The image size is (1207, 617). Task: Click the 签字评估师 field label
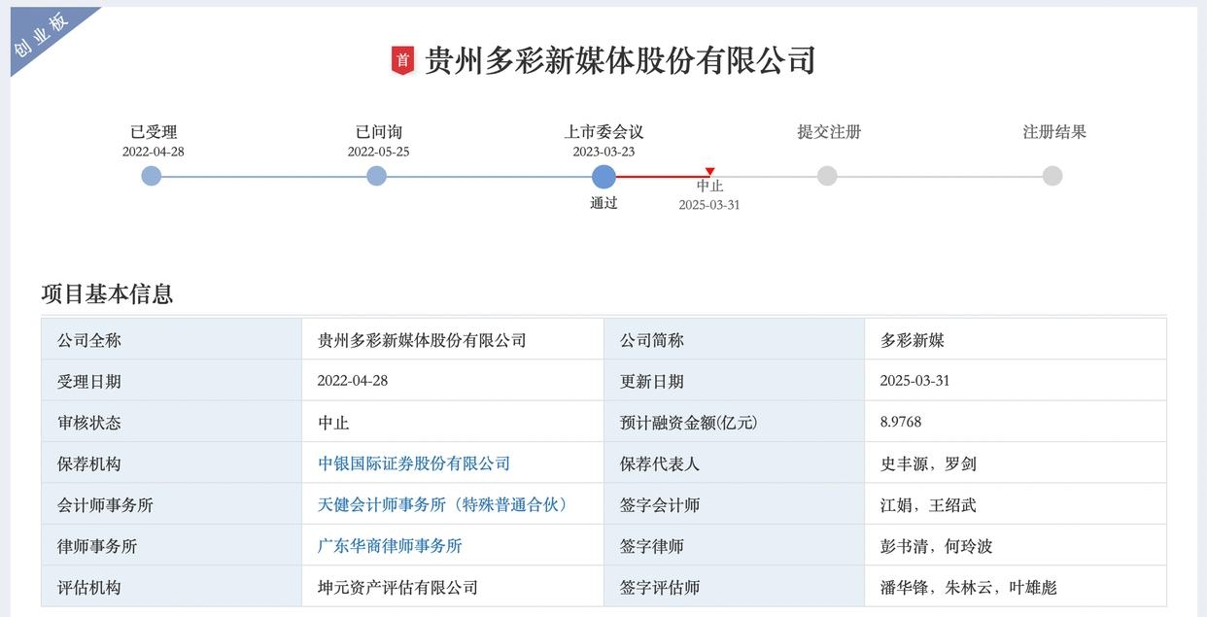click(660, 587)
